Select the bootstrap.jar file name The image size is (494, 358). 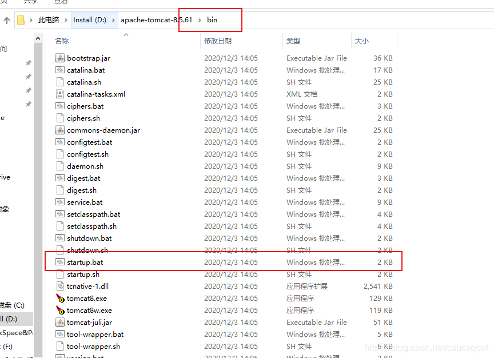pos(89,58)
